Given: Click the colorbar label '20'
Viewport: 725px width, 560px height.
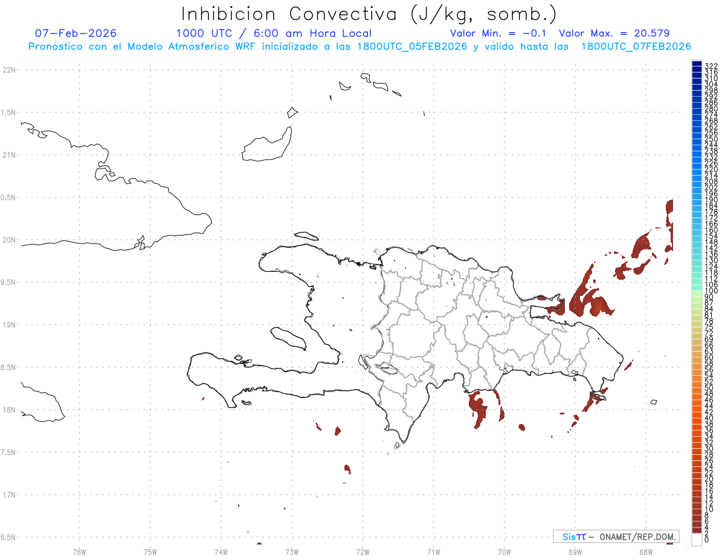Looking at the screenshot, I should (709, 478).
